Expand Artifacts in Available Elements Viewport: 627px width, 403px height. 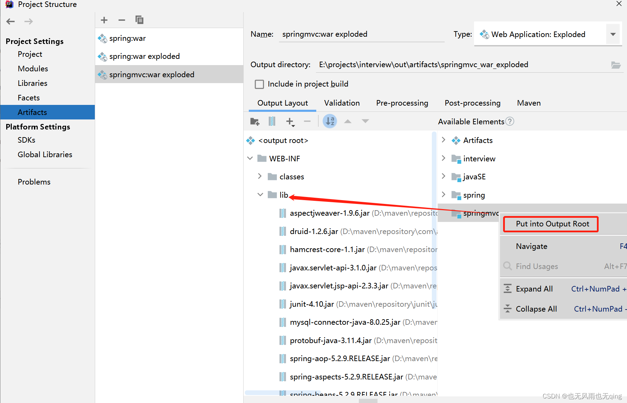coord(444,140)
